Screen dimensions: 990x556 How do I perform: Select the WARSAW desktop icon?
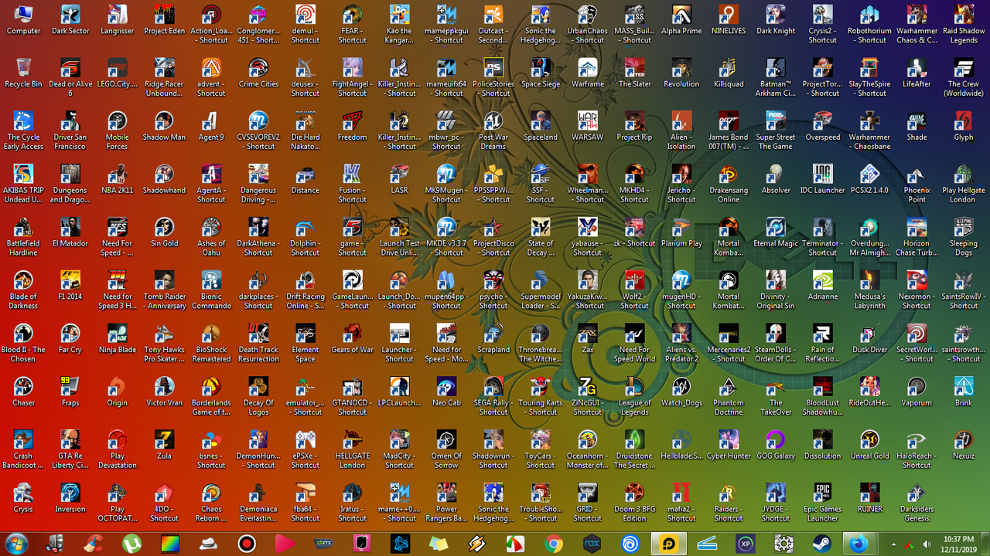(588, 126)
